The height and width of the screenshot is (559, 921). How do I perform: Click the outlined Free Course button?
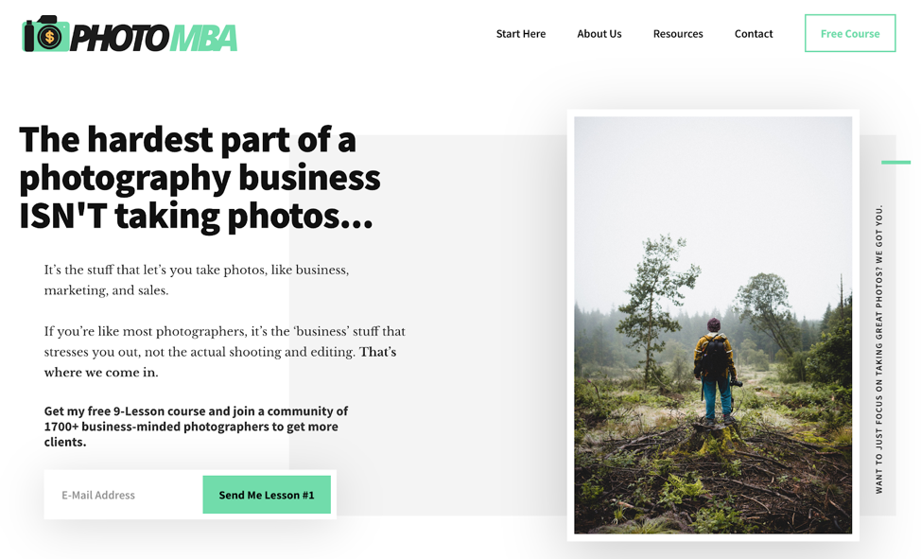850,33
